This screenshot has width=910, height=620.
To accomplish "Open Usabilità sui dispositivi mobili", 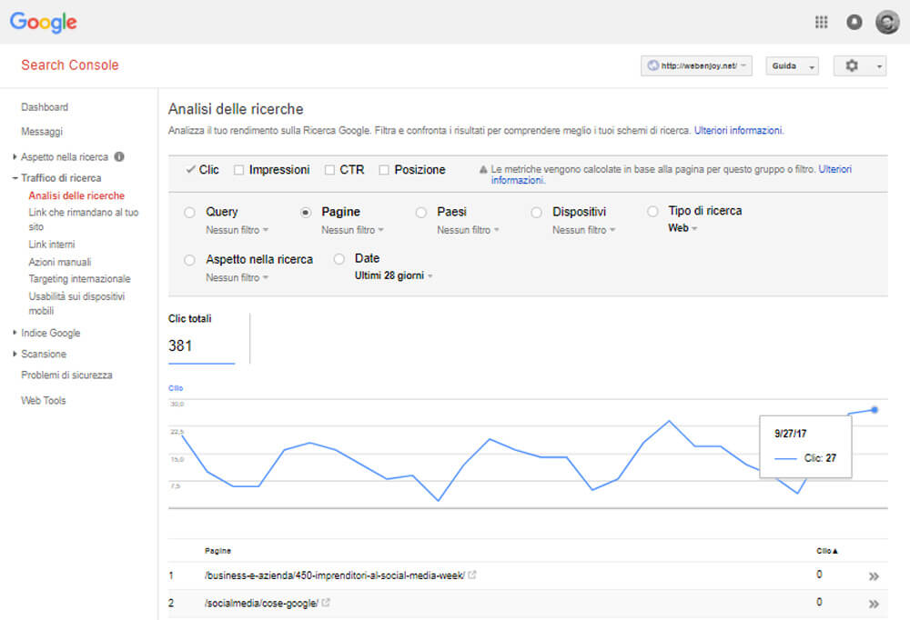I will 76,304.
